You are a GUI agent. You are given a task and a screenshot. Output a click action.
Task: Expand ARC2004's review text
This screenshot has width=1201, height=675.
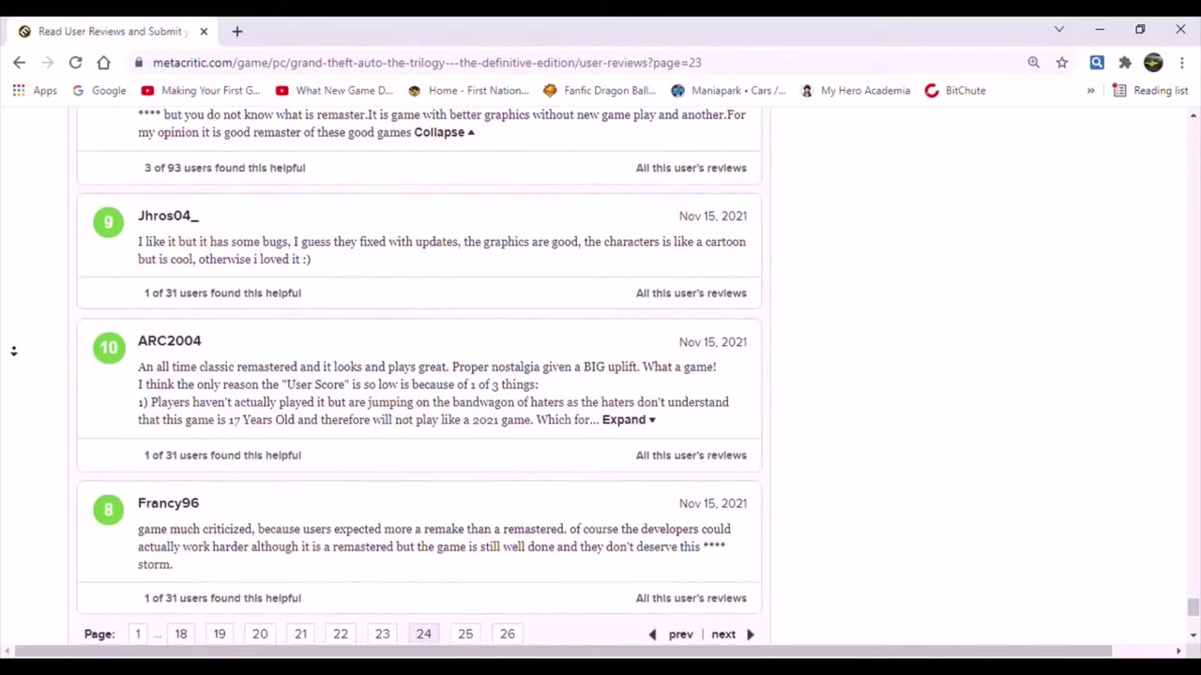[629, 420]
